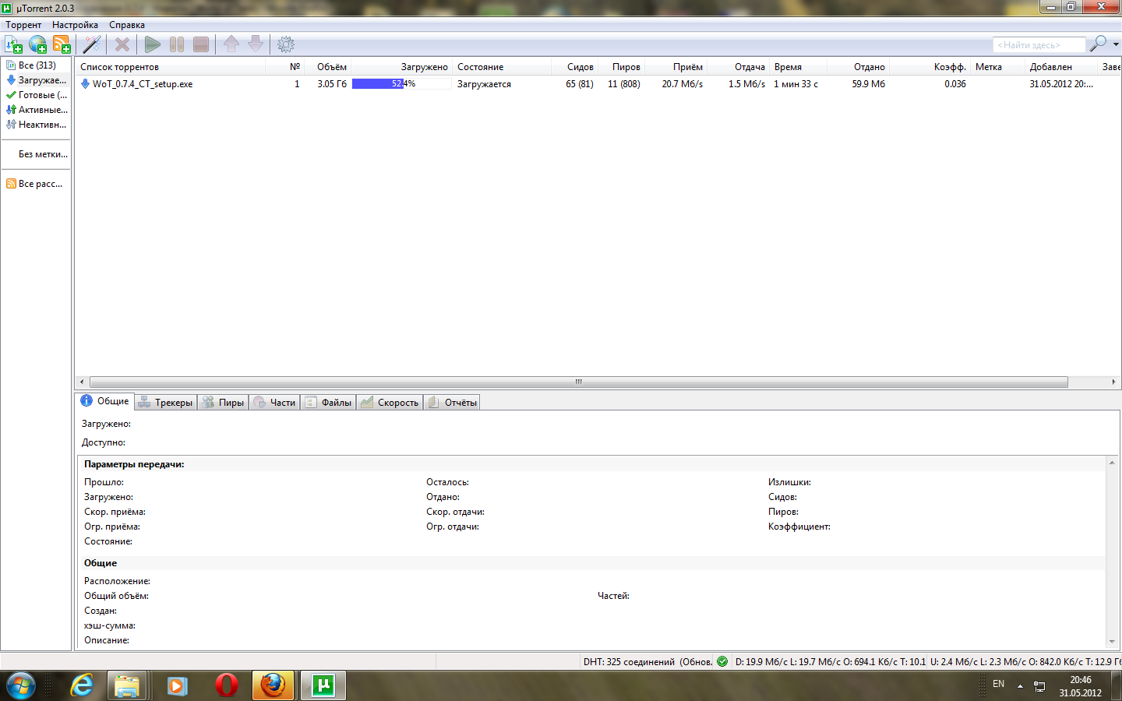The width and height of the screenshot is (1122, 701).
Task: Open Windows Explorer folder from taskbar
Action: click(x=127, y=685)
